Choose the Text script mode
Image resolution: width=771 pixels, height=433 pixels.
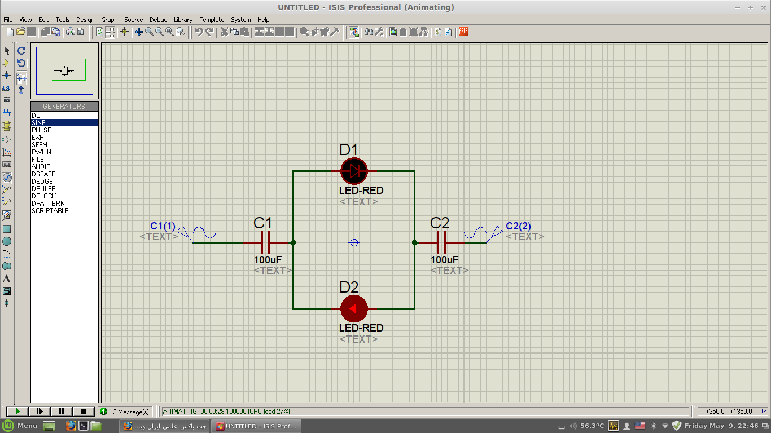tap(7, 99)
